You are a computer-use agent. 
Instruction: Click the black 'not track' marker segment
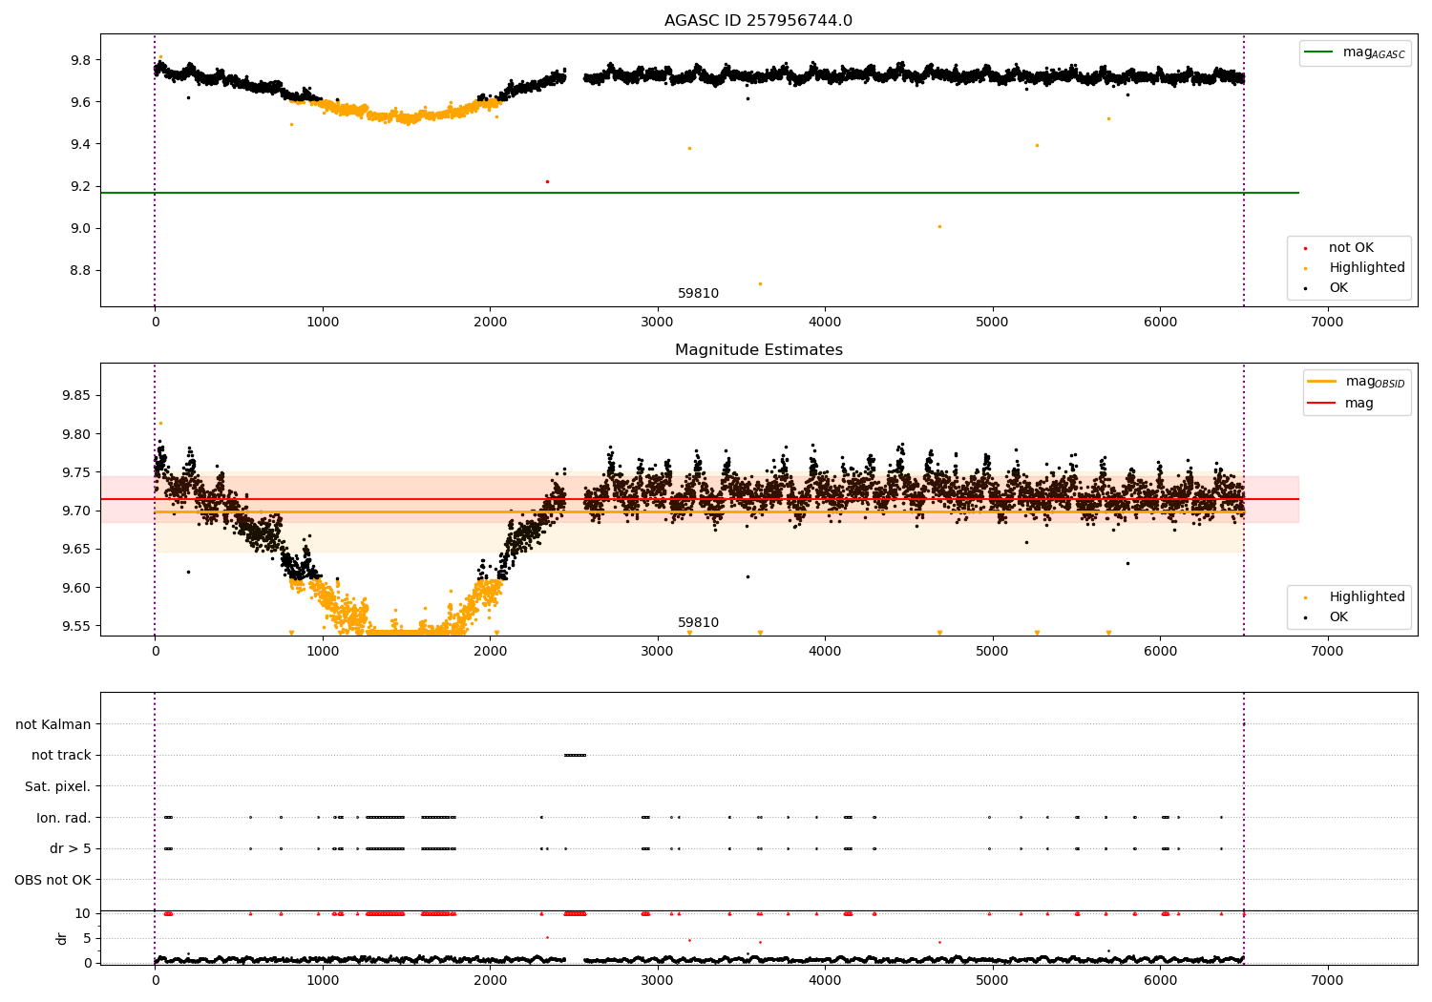[575, 755]
